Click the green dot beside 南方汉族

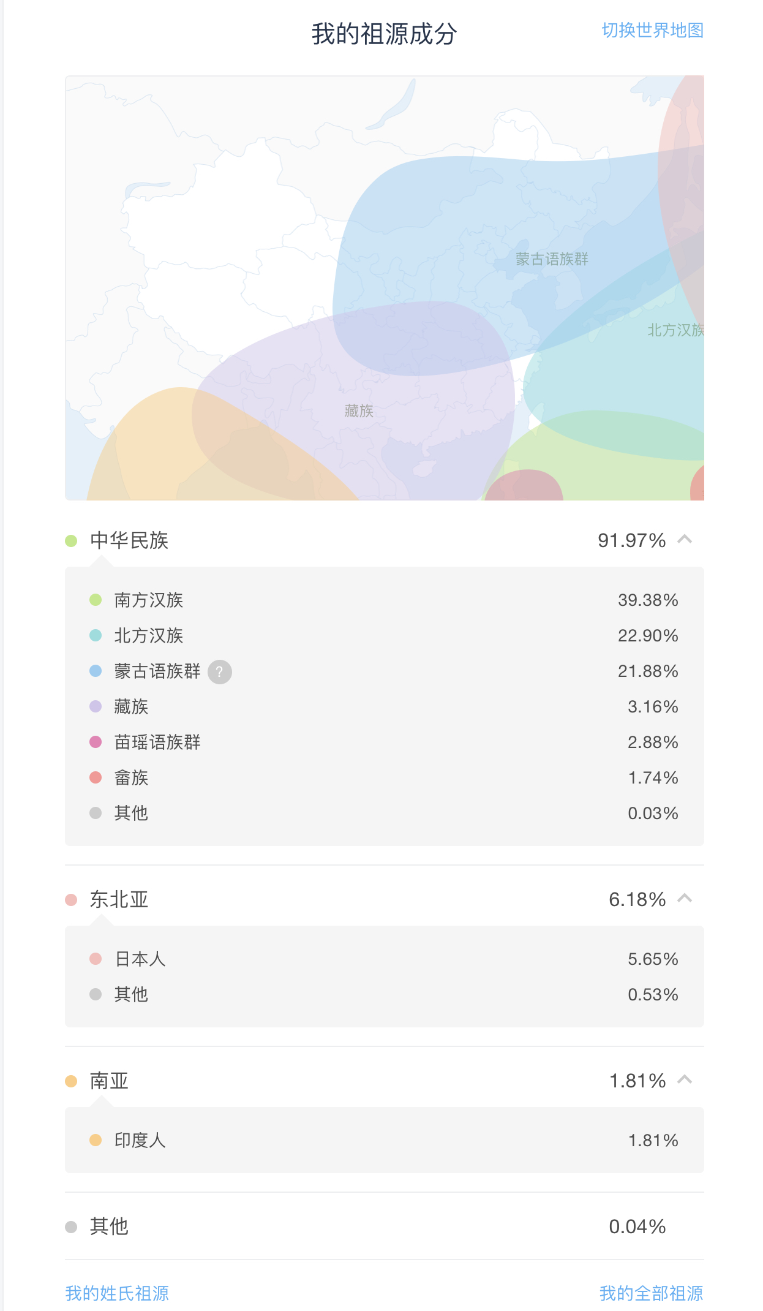click(x=96, y=600)
